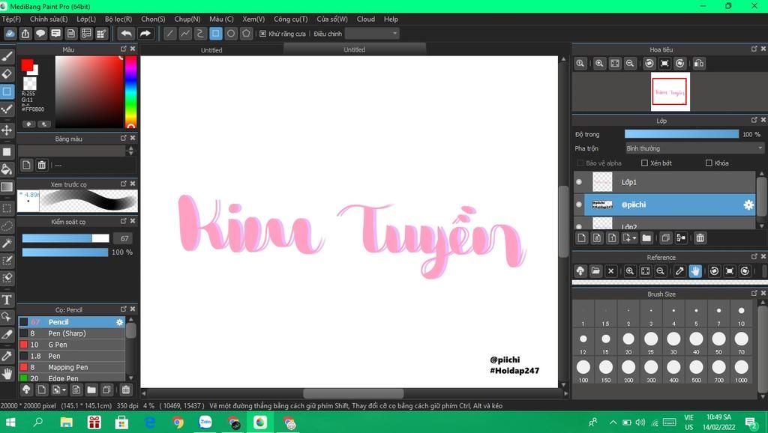
Task: Click the export/share toolbar icon
Action: [25, 33]
